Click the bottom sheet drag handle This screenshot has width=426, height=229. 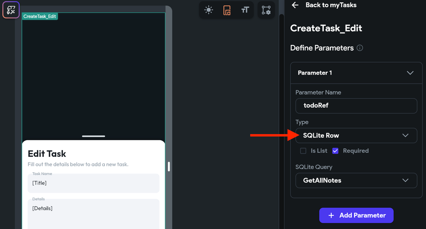(x=93, y=136)
